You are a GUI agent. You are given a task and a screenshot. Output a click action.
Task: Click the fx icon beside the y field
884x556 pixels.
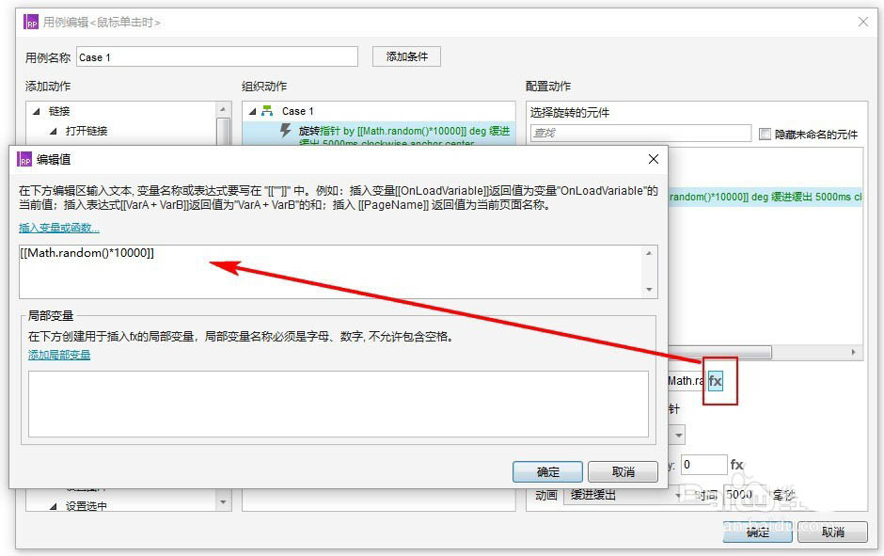tap(737, 464)
